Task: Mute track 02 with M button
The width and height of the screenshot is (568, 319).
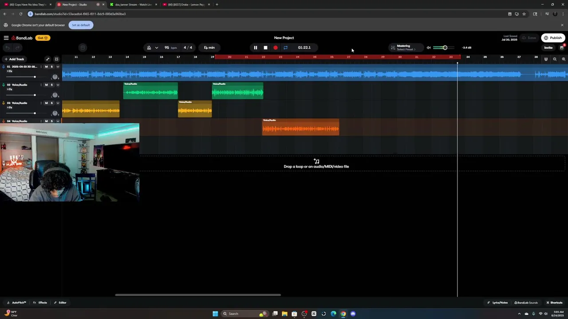Action: tap(46, 85)
